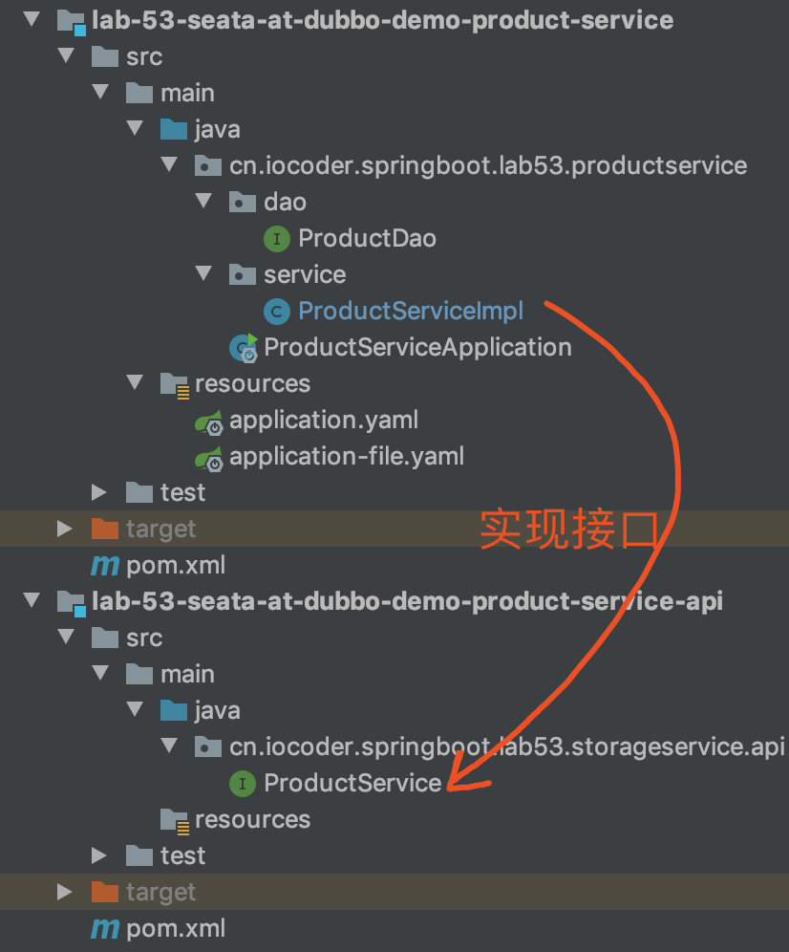
Task: Click the ProductServiceApplication Spring Boot icon
Action: click(x=244, y=348)
